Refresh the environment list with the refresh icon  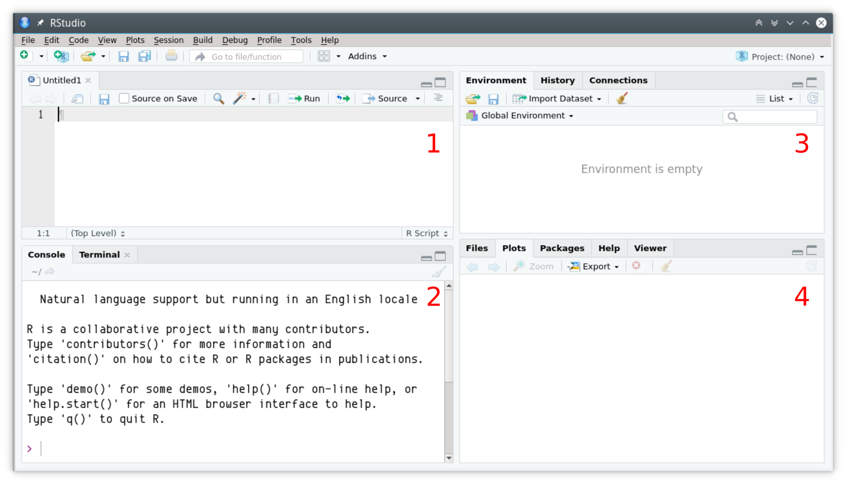812,98
